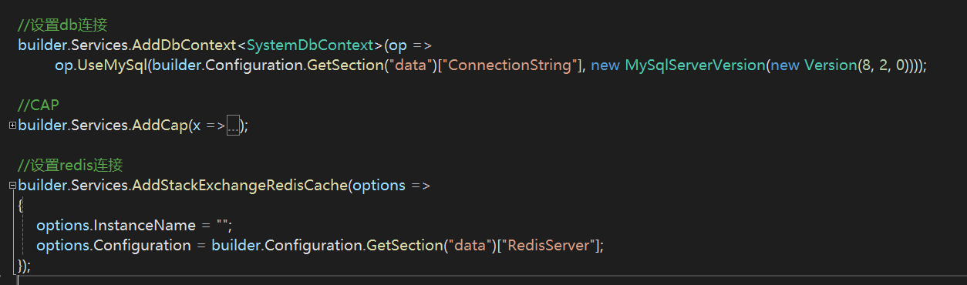Collapse the AddStackExchangeRedisCache code block
Screen dimensions: 967x285
(x=12, y=186)
